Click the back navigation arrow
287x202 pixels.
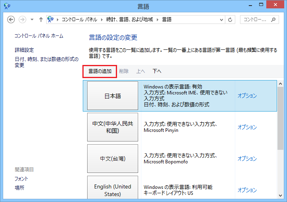click(x=11, y=20)
